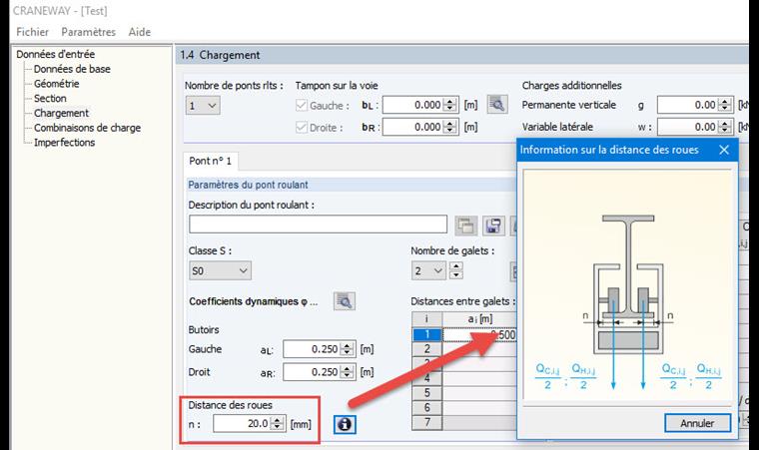Image resolution: width=759 pixels, height=450 pixels.
Task: Click the wheel distance n field
Action: pos(242,424)
